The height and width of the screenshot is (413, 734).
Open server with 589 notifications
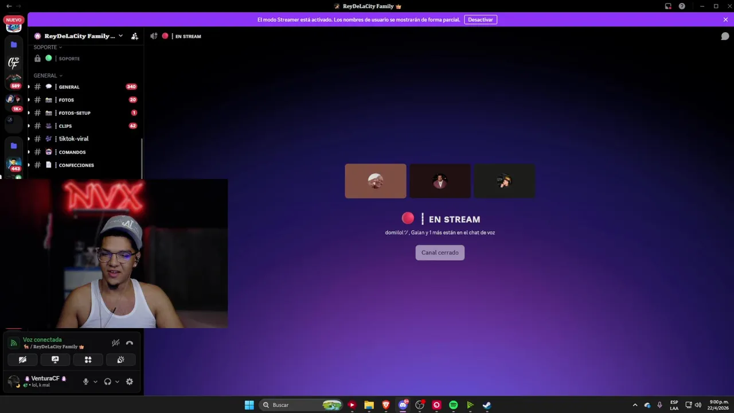[14, 80]
